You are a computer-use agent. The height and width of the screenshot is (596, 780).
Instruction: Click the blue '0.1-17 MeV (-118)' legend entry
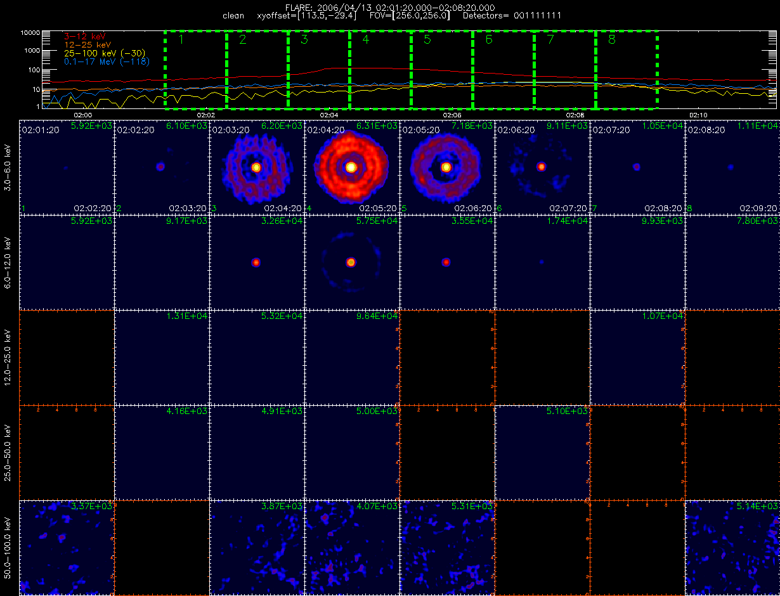click(x=105, y=62)
